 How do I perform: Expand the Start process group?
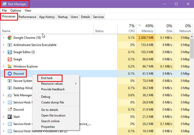(3, 117)
